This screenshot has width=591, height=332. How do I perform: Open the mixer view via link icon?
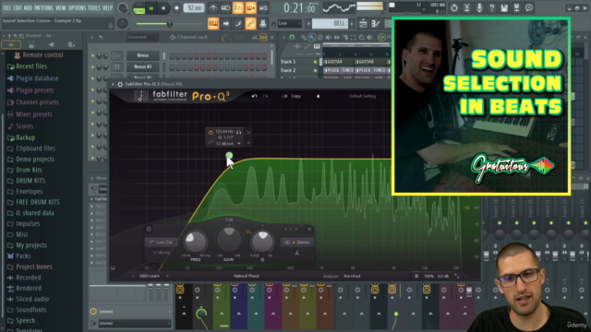click(x=250, y=24)
